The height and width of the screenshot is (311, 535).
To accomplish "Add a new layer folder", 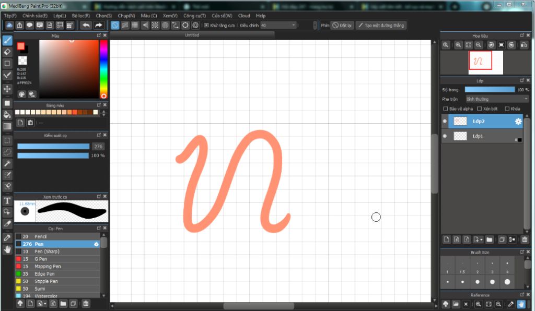I will click(489, 240).
